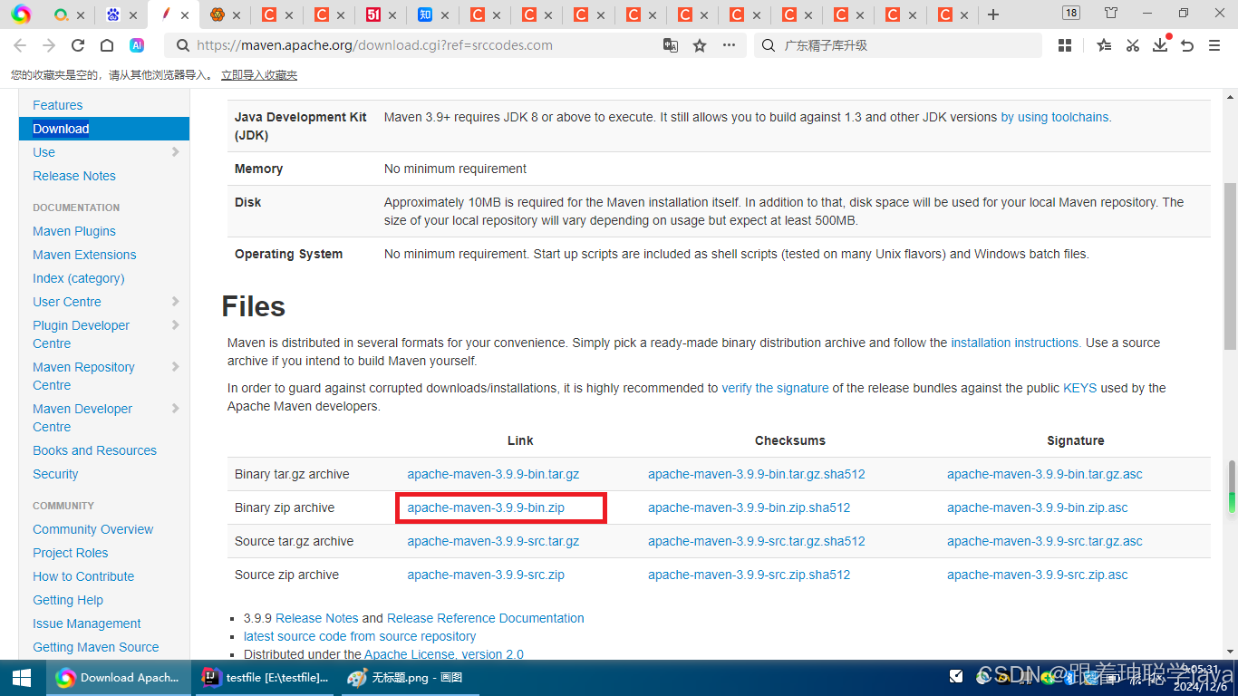
Task: Bookmark page with the star icon
Action: (x=700, y=45)
